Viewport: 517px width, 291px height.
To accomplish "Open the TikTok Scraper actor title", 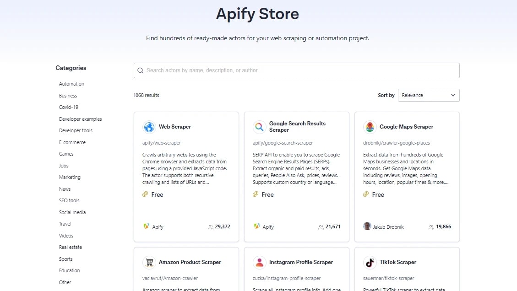I will pos(397,262).
